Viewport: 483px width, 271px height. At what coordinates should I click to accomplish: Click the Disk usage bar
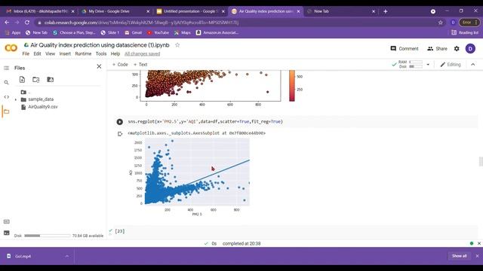(48, 236)
